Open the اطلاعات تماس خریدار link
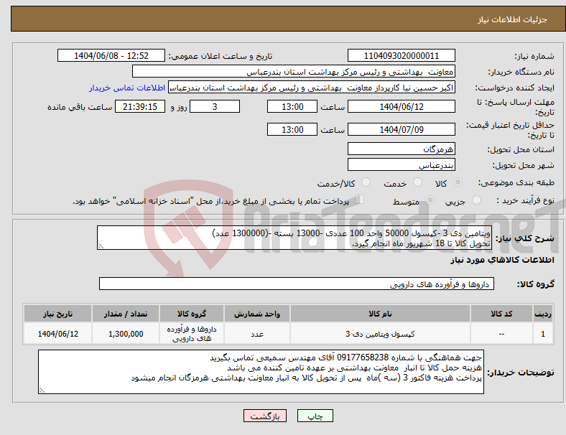Viewport: 566px width, 435px height. [127, 88]
